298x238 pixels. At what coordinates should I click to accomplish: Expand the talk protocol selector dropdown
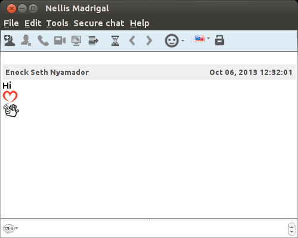pyautogui.click(x=10, y=228)
